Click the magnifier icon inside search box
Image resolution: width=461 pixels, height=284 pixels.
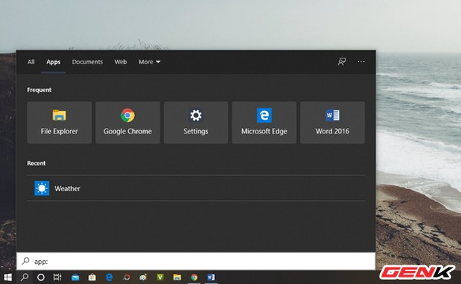(x=26, y=261)
